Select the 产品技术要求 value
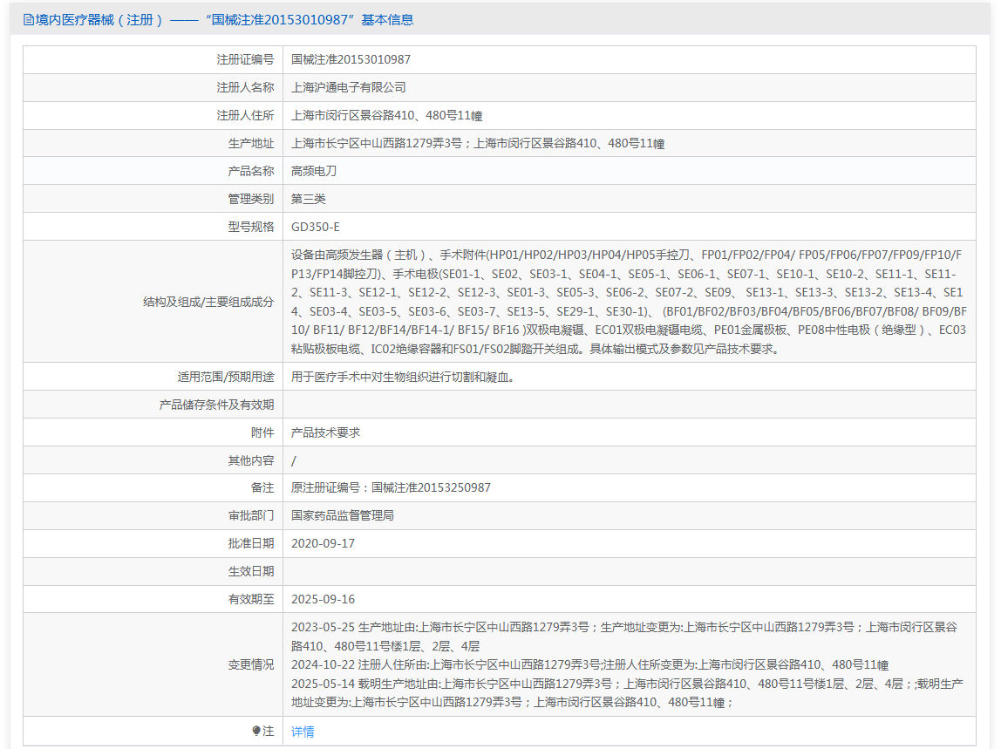 tap(325, 432)
